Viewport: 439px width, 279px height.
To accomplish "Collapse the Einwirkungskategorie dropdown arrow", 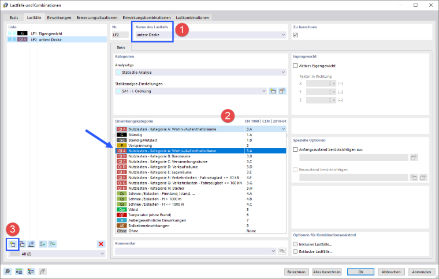I will click(x=283, y=129).
